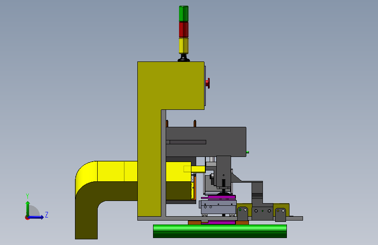
Task: Select the black base of the signal tower
Action: [x=184, y=58]
